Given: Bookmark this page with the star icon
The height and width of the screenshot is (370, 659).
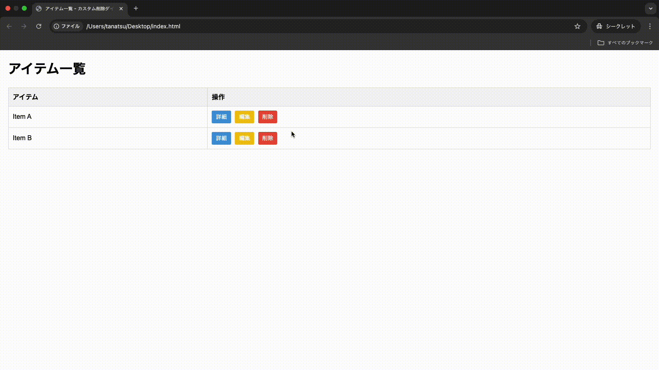Looking at the screenshot, I should click(x=577, y=26).
